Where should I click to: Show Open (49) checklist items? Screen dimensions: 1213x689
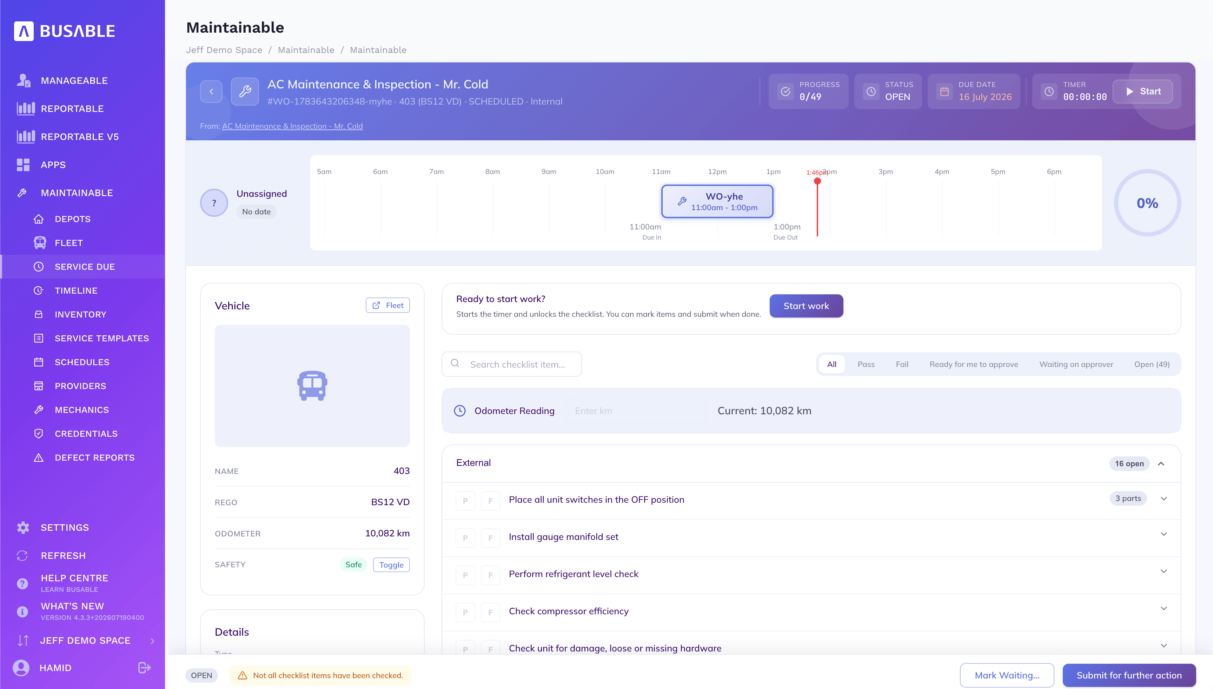[x=1152, y=364]
